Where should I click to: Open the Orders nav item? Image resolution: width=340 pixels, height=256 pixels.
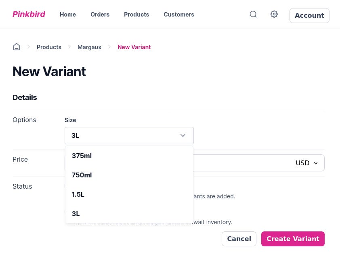point(100,15)
